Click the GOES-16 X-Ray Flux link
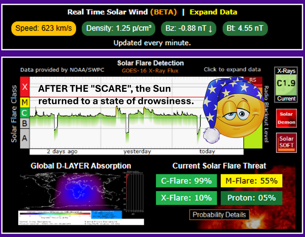Viewport: 305px width, 237px height. coord(150,71)
